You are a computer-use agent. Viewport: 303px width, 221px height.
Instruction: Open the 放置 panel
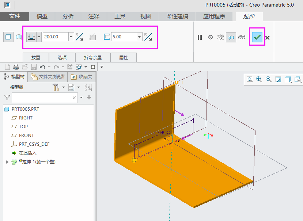click(x=36, y=57)
